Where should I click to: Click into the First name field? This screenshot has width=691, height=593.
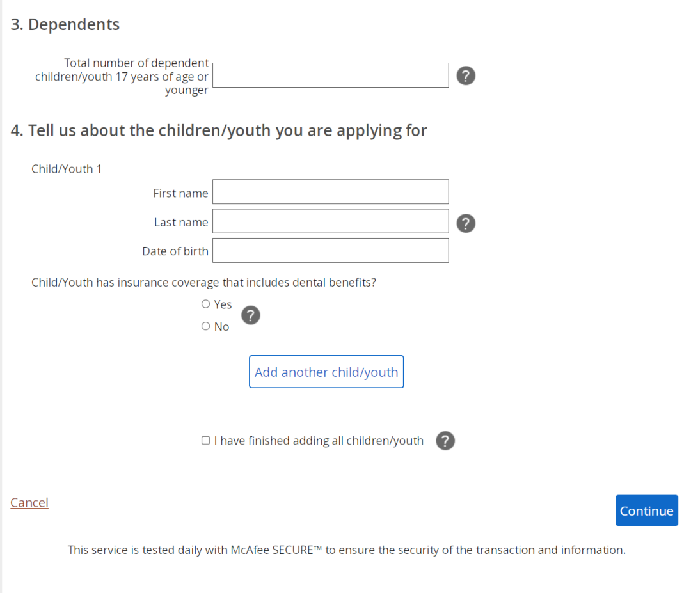331,192
